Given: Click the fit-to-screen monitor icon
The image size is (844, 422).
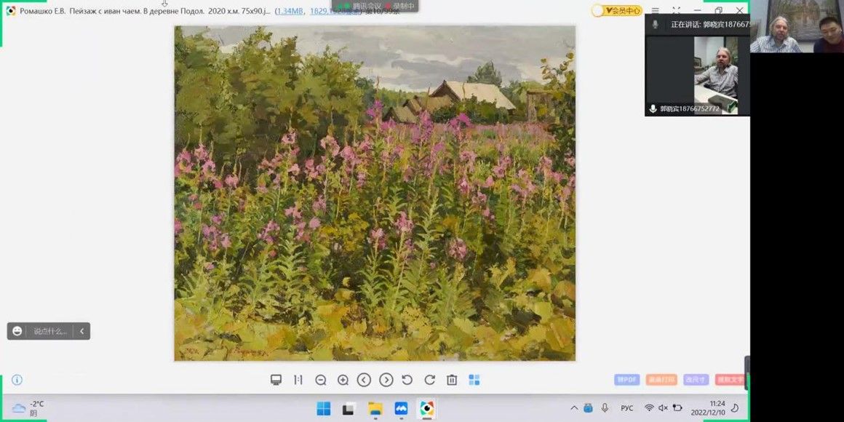Looking at the screenshot, I should coord(276,380).
